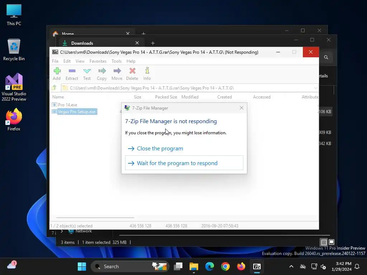This screenshot has width=367, height=275.
Task: Choose Wait for the program to respond
Action: (184, 163)
